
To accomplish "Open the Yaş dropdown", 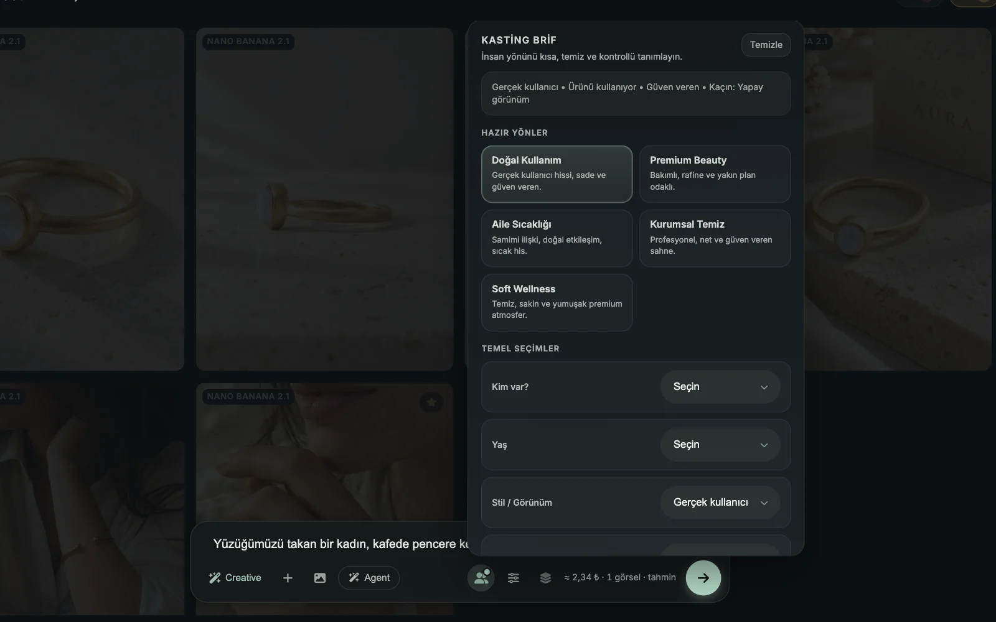I will [x=720, y=445].
